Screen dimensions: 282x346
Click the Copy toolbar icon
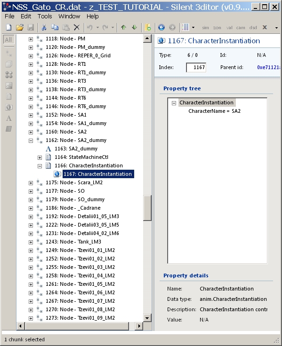55,27
